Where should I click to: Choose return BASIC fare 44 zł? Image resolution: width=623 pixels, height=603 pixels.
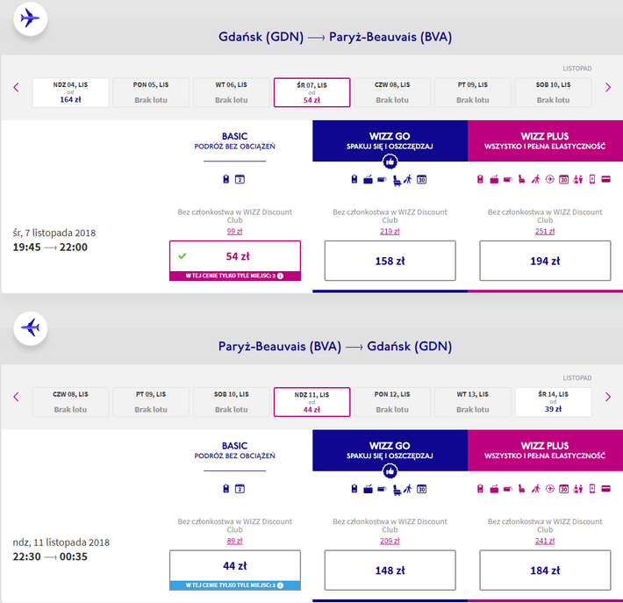coord(235,570)
